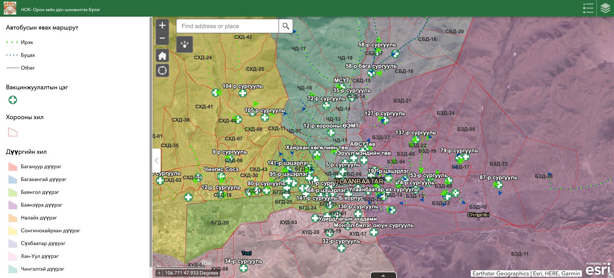Click the vaccination point legend symbol
The height and width of the screenshot is (278, 614).
point(13,100)
